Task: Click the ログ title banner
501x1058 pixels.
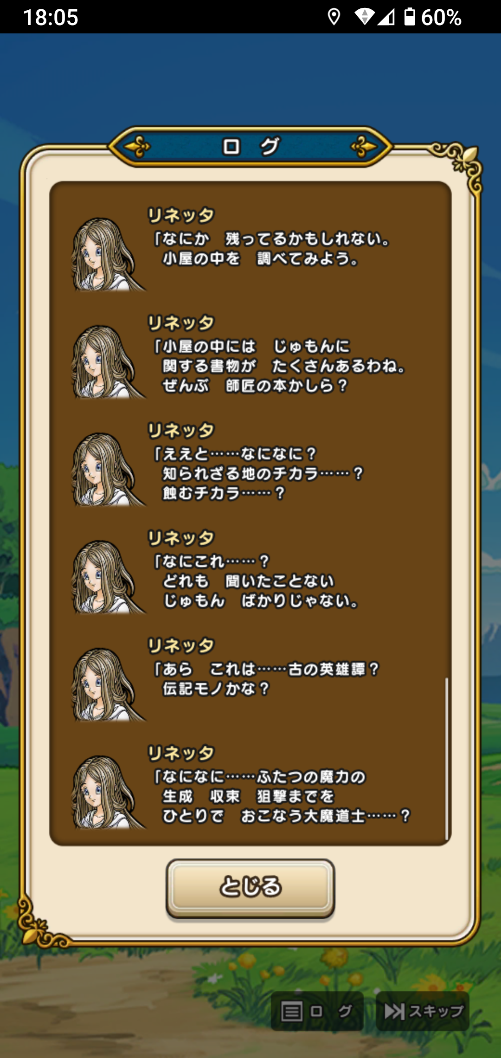Action: pos(250,147)
